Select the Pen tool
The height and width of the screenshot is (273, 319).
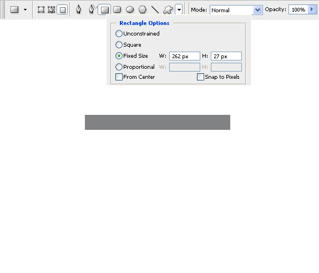tap(79, 9)
